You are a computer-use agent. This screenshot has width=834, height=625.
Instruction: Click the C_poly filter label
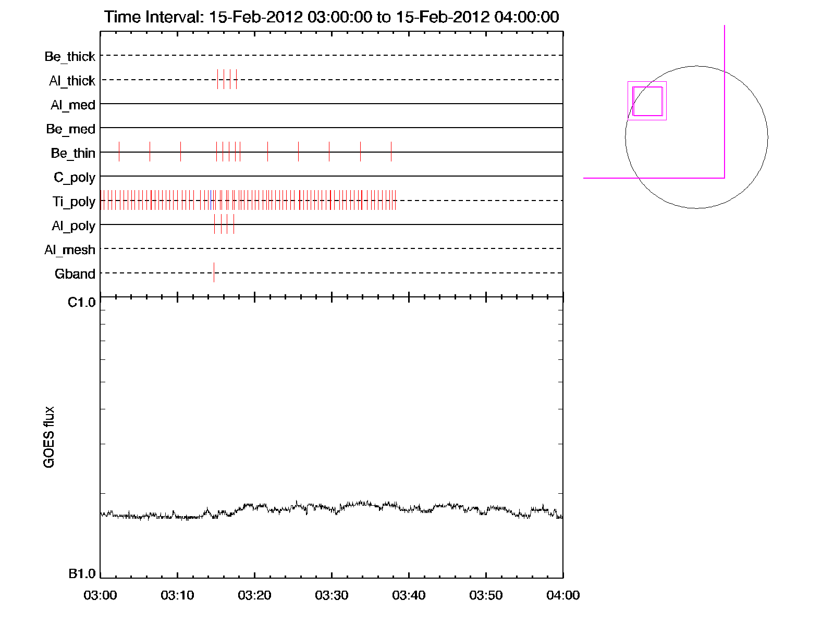pyautogui.click(x=75, y=178)
